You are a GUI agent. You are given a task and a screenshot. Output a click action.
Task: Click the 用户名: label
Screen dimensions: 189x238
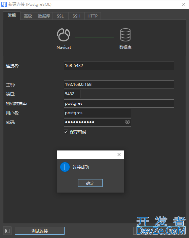click(x=12, y=113)
